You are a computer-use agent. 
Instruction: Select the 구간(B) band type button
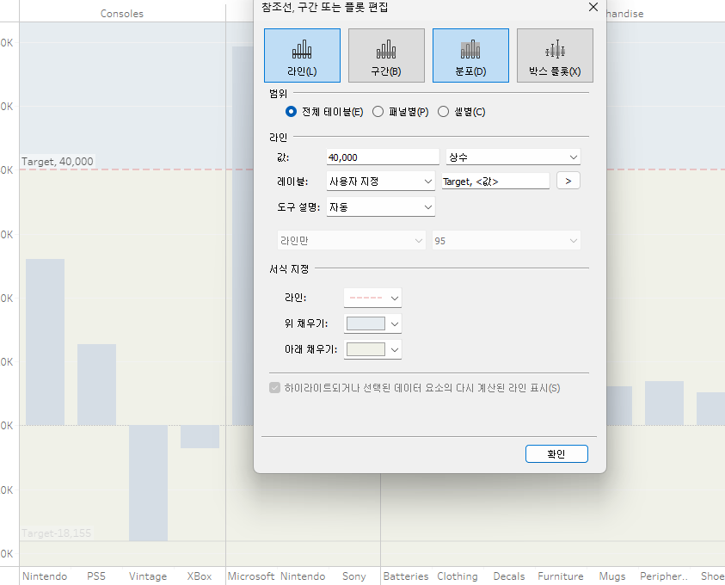386,56
